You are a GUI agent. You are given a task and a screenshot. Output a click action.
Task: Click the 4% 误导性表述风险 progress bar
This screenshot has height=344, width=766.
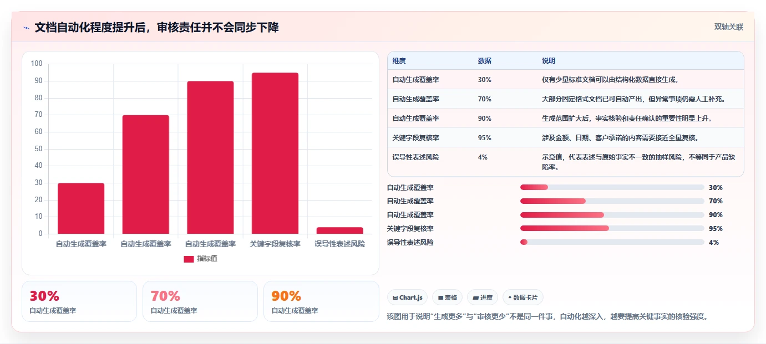coord(612,242)
